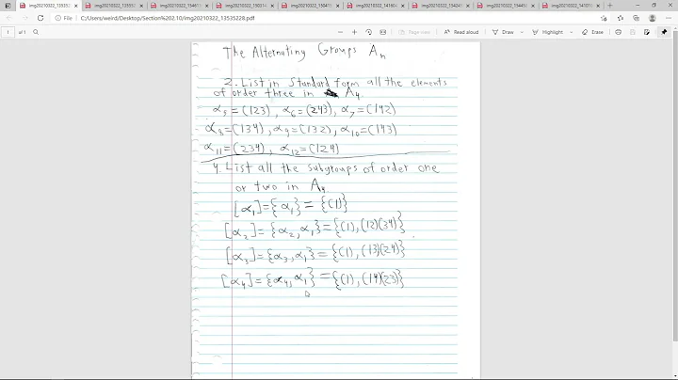The width and height of the screenshot is (678, 380).
Task: Activate the Draw tool
Action: click(x=503, y=32)
